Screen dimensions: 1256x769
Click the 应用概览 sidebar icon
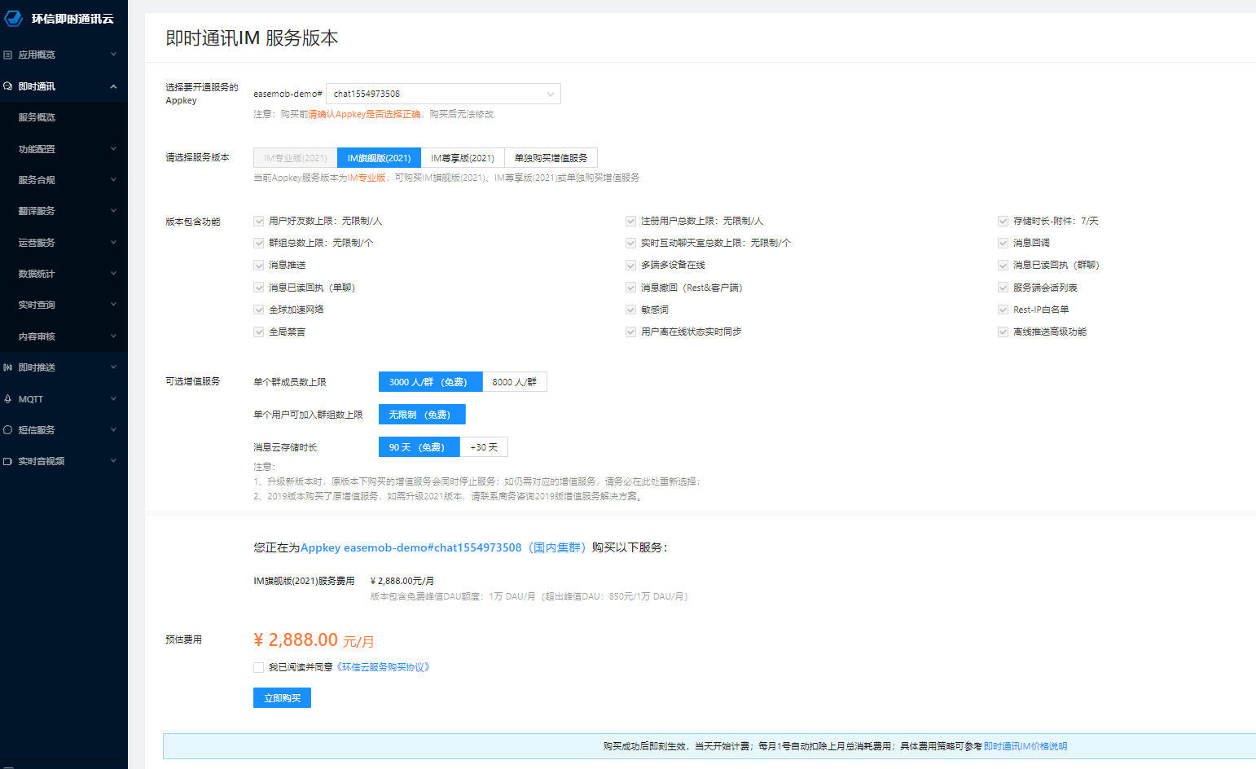pos(8,55)
